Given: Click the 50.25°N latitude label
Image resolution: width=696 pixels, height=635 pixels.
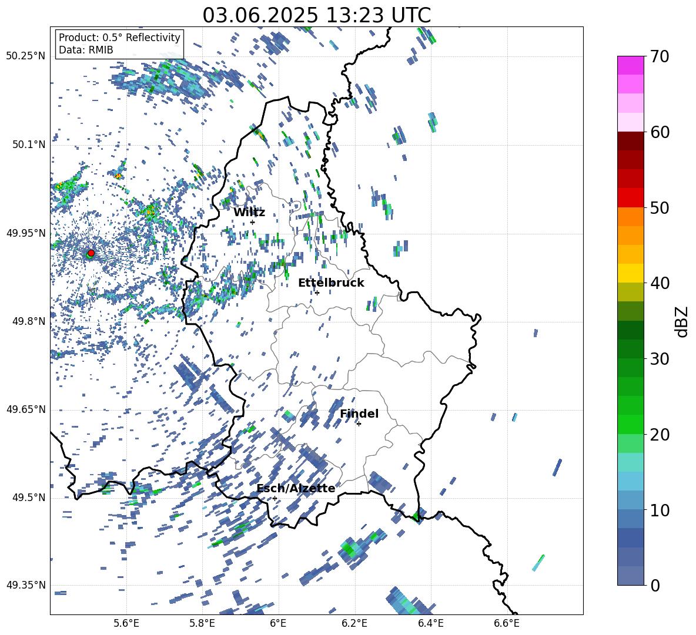Looking at the screenshot, I should tap(26, 56).
